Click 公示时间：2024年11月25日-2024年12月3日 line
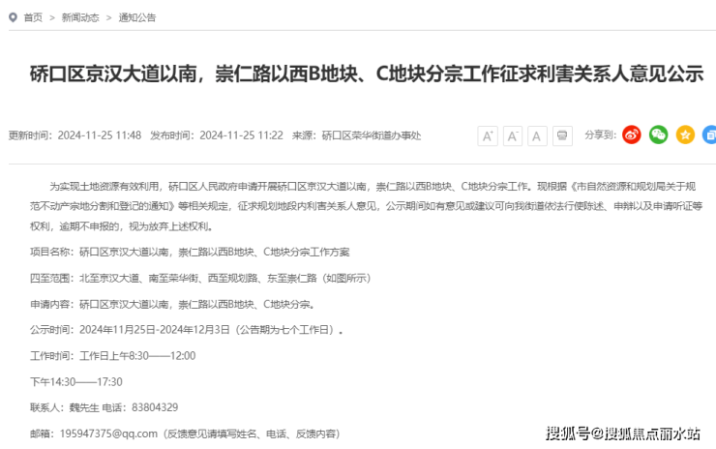The width and height of the screenshot is (716, 449). tap(187, 330)
